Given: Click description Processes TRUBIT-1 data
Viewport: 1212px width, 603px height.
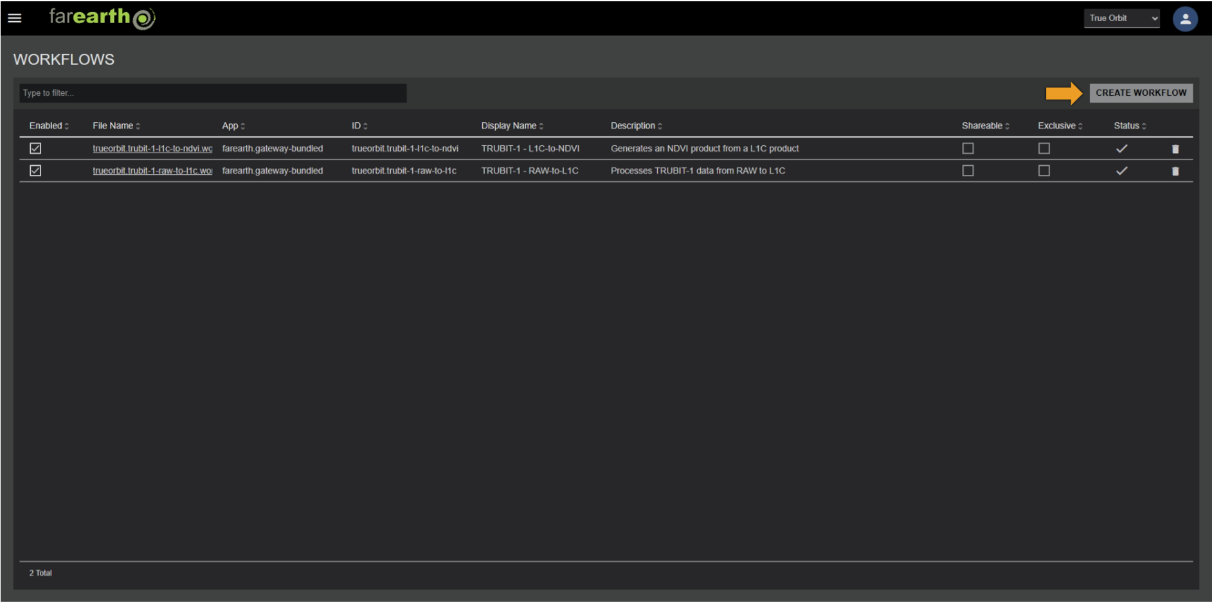Looking at the screenshot, I should [x=698, y=170].
